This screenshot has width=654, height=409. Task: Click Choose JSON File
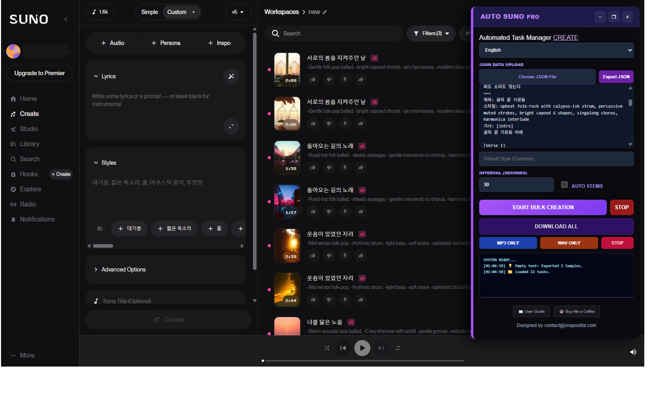(537, 77)
